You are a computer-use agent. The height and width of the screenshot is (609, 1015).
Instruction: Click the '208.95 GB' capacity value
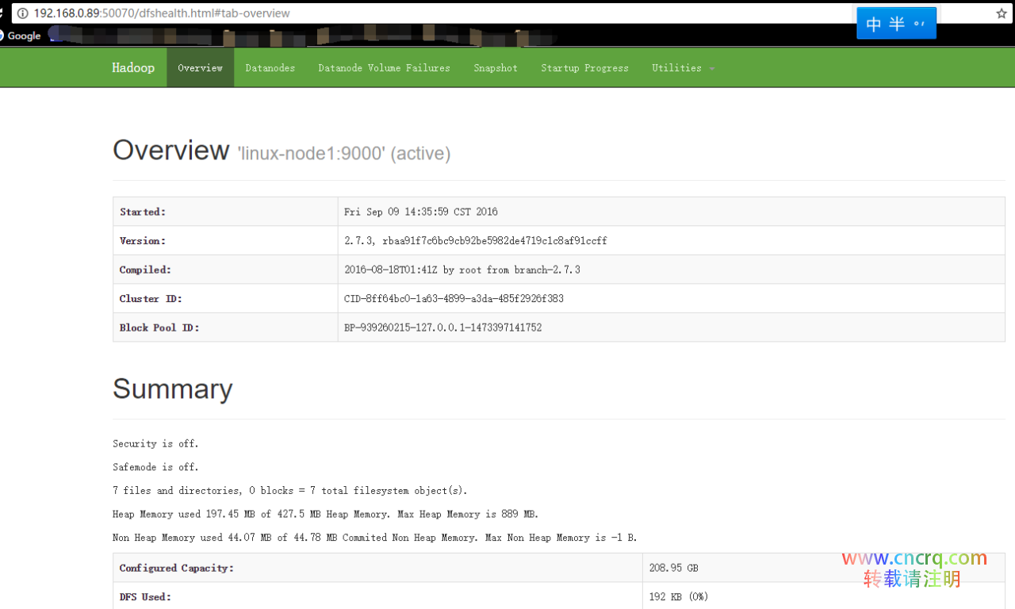(673, 568)
